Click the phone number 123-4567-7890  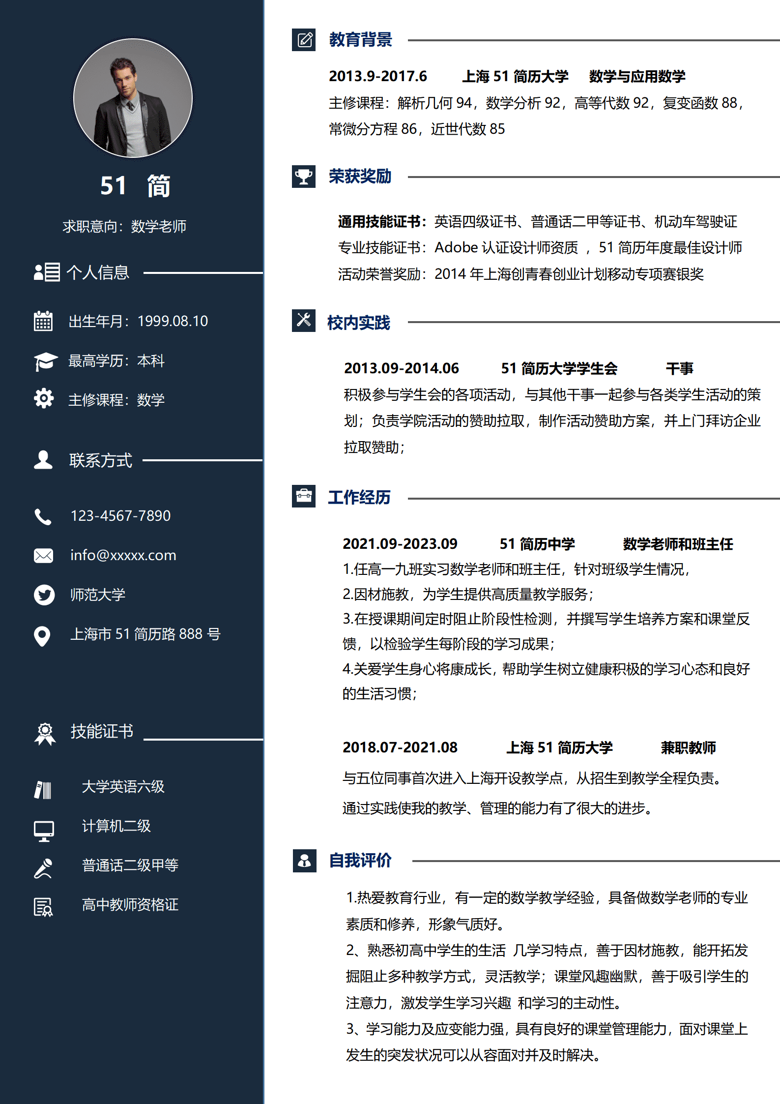[x=120, y=516]
